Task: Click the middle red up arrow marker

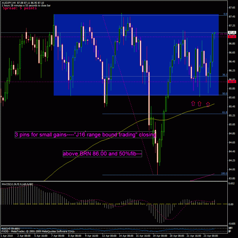Action: click(200, 104)
